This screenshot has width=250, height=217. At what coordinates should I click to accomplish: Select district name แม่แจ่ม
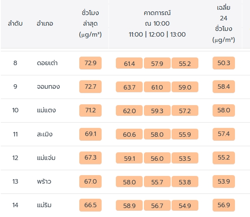pyautogui.click(x=46, y=158)
